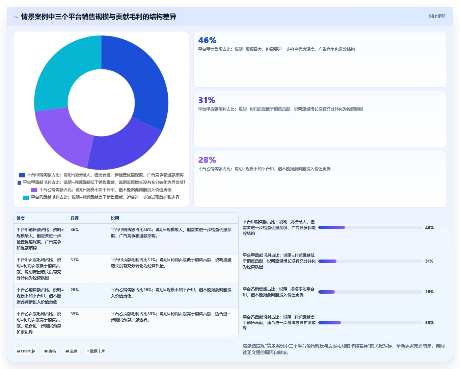Click the 28% progress bar
The height and width of the screenshot is (369, 460).
[x=370, y=292]
